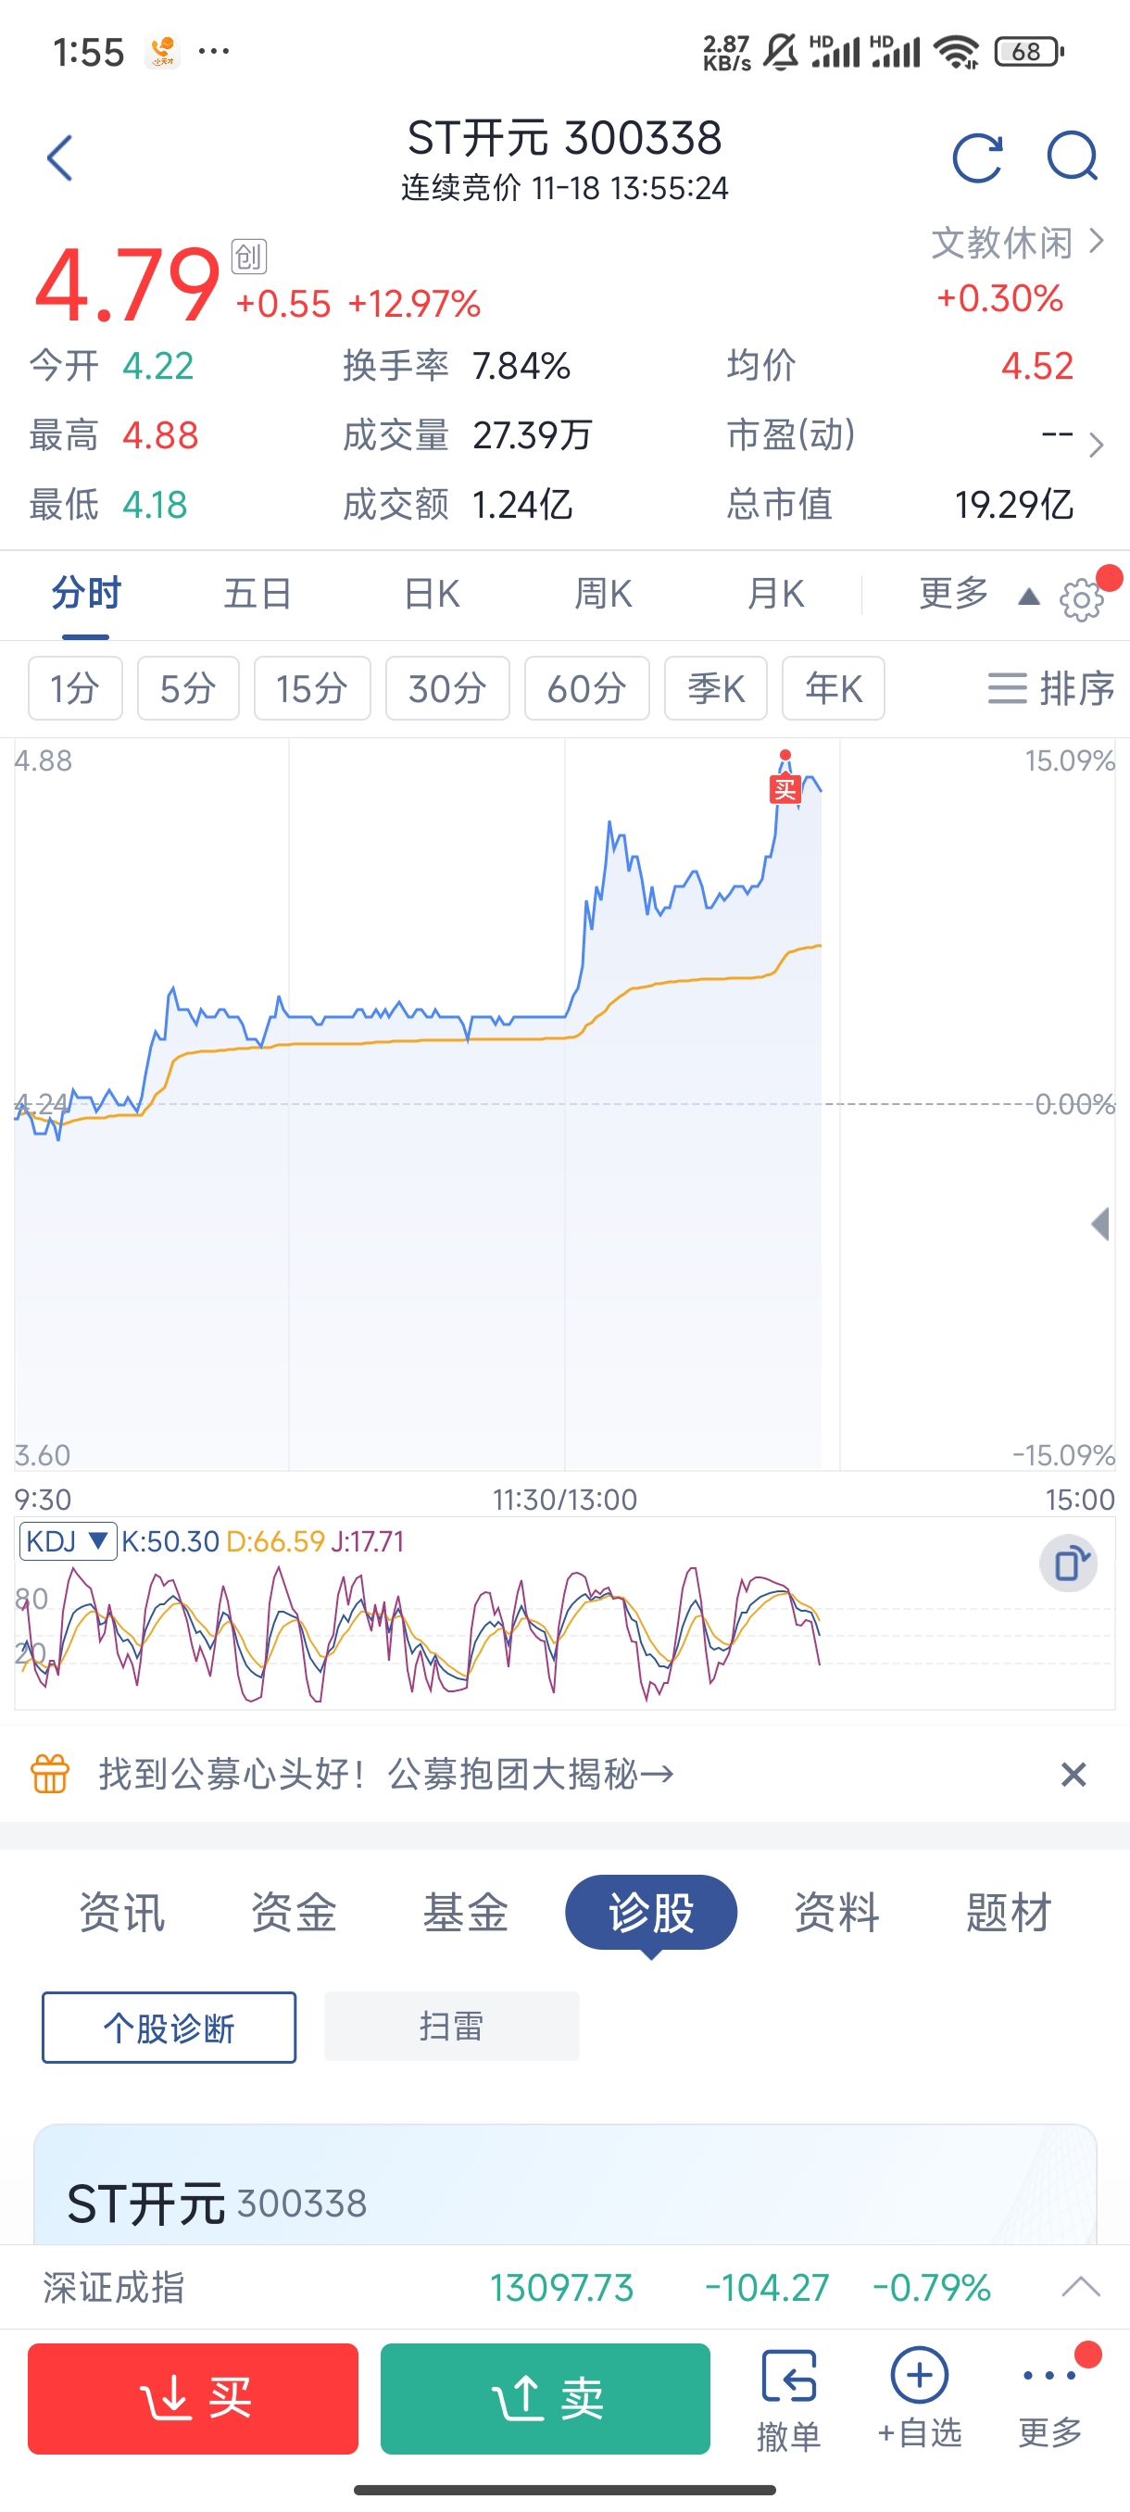Add stock to watchlist with +自选
Screen dimensions: 1130x2512
[920, 2397]
